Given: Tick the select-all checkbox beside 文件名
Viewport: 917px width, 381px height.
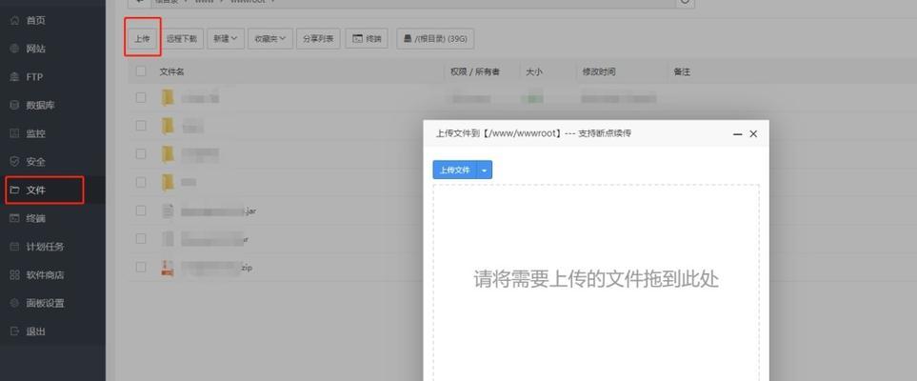Looking at the screenshot, I should click(x=141, y=71).
